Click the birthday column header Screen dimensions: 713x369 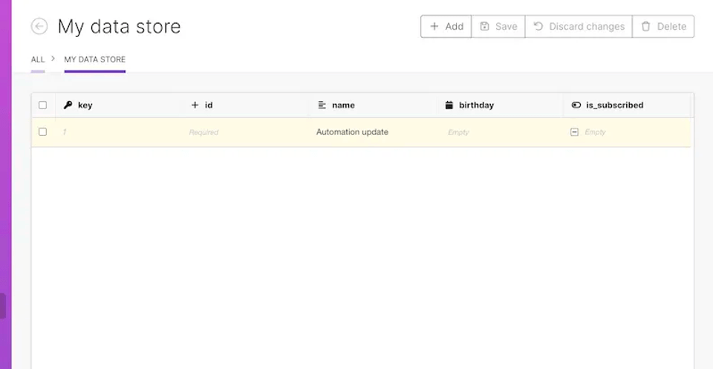[x=499, y=105]
